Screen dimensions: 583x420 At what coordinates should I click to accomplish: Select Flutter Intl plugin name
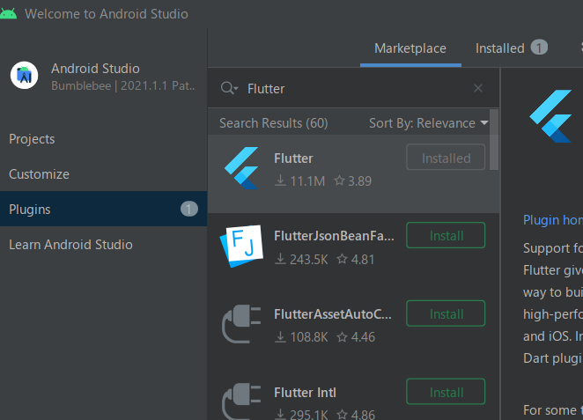[305, 393]
